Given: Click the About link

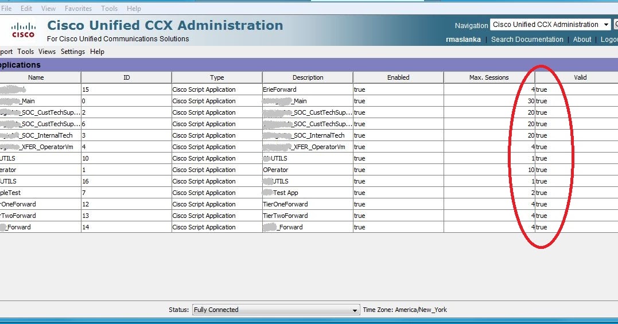Looking at the screenshot, I should point(582,40).
